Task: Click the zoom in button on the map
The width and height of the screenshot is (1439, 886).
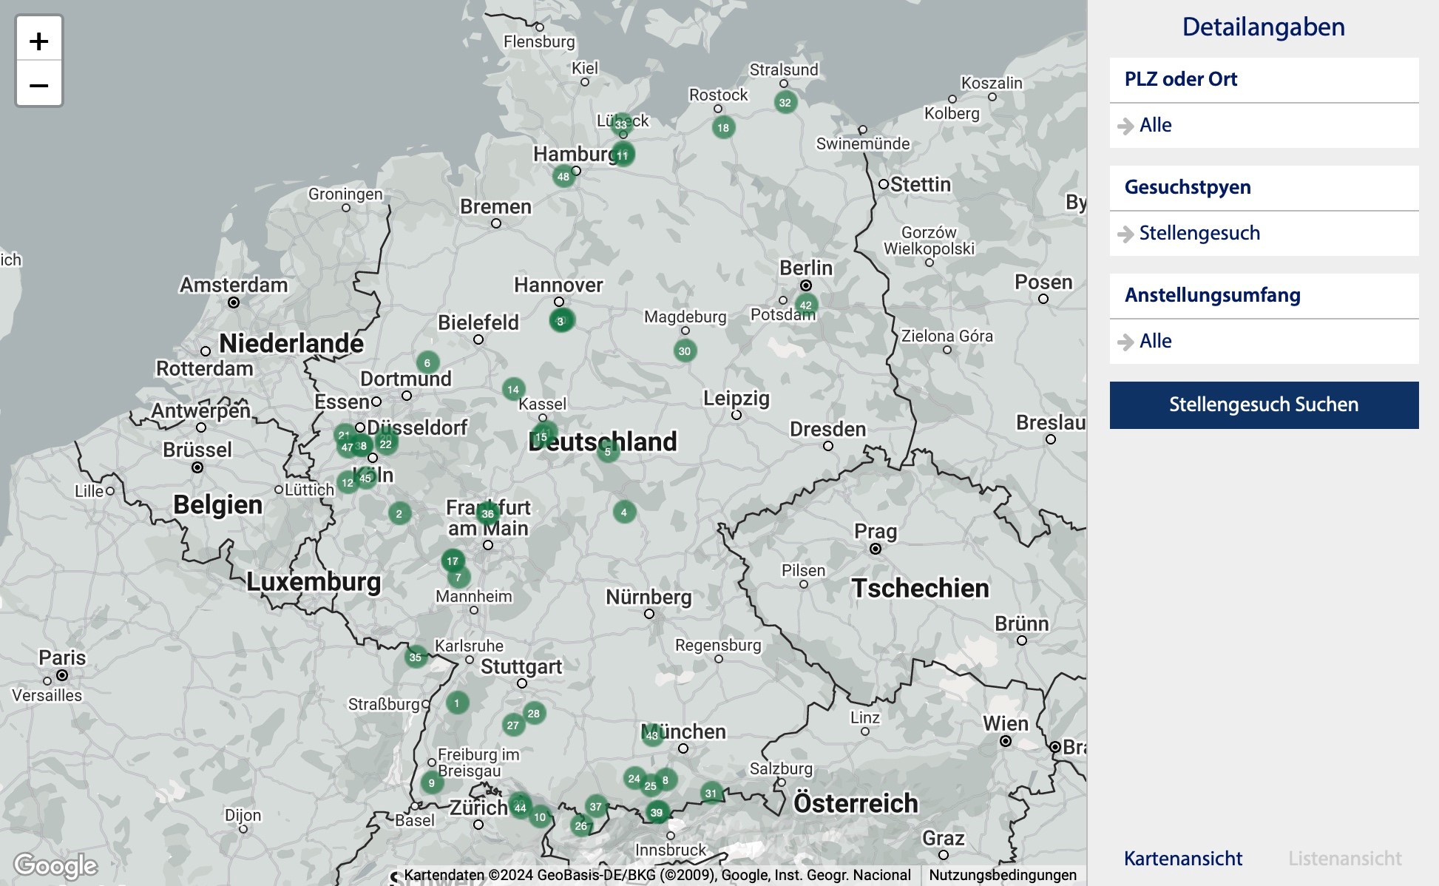Action: (x=38, y=43)
